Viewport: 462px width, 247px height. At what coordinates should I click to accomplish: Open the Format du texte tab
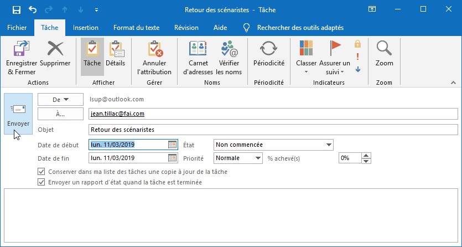click(136, 28)
